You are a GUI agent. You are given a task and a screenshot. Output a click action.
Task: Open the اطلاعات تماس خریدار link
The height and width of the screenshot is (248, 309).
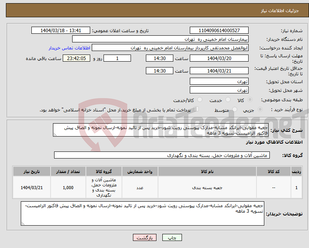click(69, 48)
